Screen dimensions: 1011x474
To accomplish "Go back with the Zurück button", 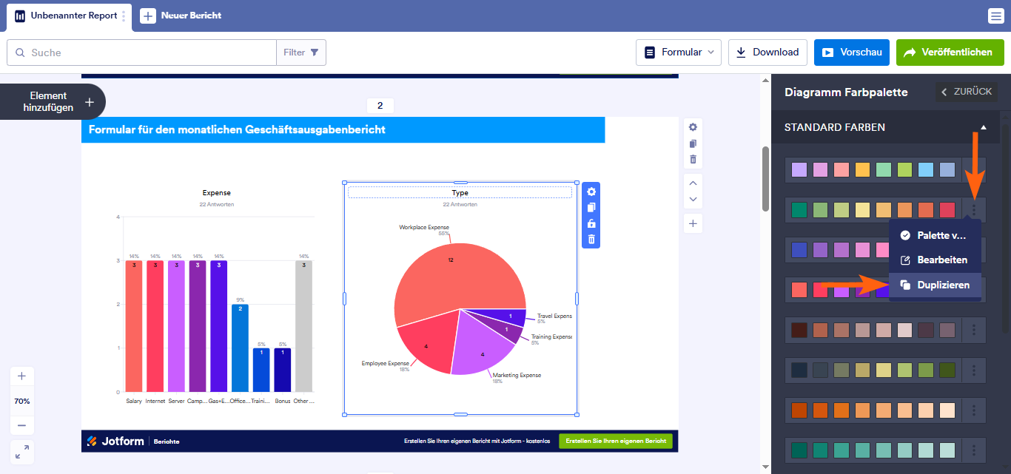I will point(966,92).
